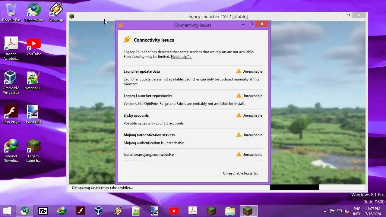This screenshot has width=386, height=217.
Task: Open Adobe Acrobat from the taskbar
Action: click(192, 211)
